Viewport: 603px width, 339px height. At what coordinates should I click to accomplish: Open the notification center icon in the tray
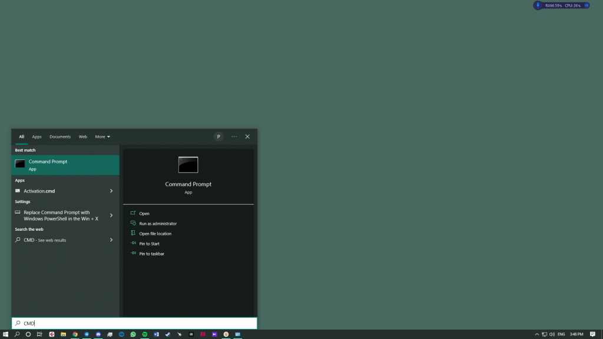pos(593,334)
